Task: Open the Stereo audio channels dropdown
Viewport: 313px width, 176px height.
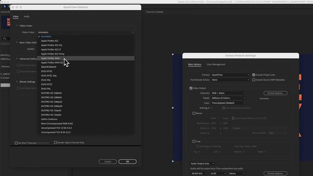Action: pos(237,174)
